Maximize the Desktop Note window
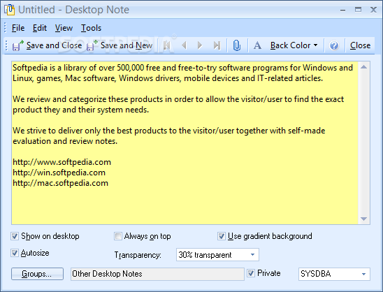This screenshot has height=292, width=383. (x=358, y=10)
